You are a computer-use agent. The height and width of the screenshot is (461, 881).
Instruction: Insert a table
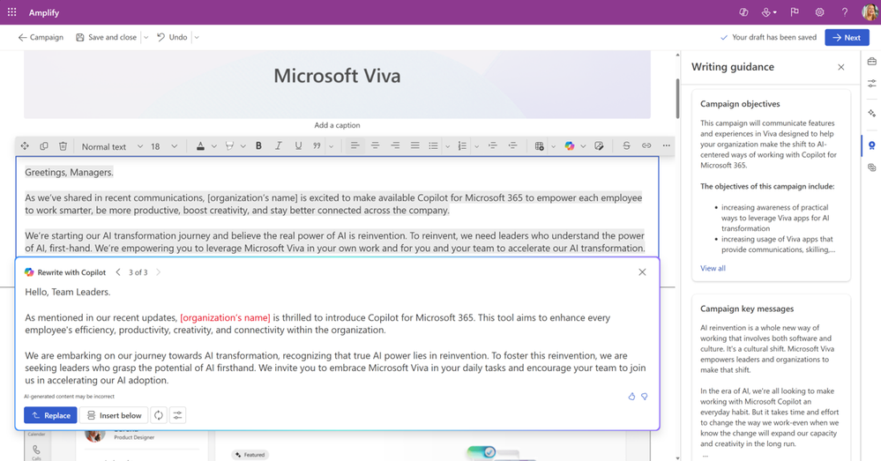[x=540, y=146]
